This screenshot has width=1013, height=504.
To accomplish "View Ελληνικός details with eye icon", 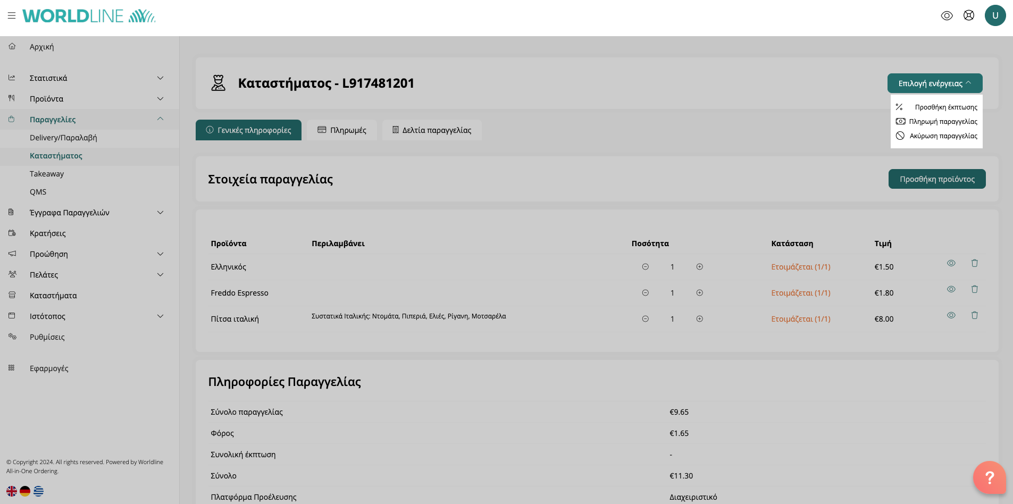I will tap(951, 263).
